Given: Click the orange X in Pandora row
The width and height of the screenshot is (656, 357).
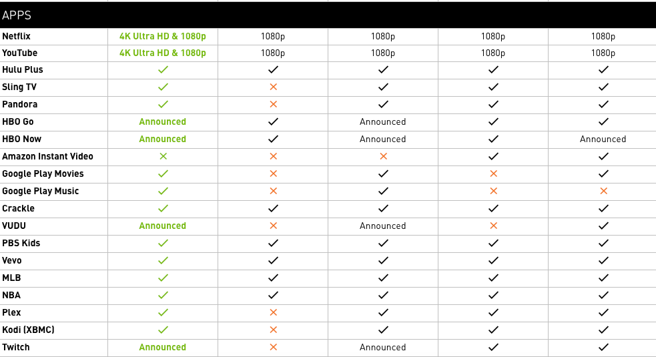Looking at the screenshot, I should [x=273, y=104].
